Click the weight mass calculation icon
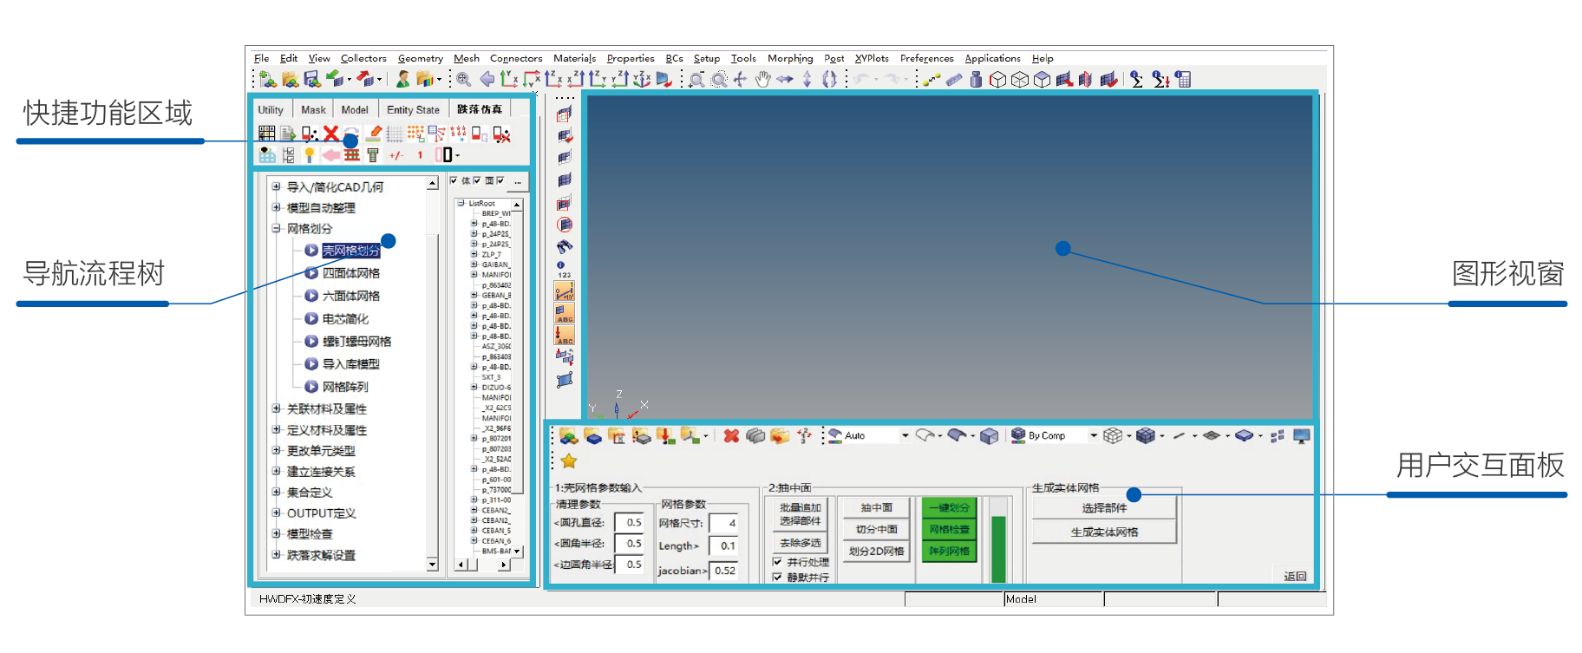The width and height of the screenshot is (1582, 653). click(x=976, y=80)
